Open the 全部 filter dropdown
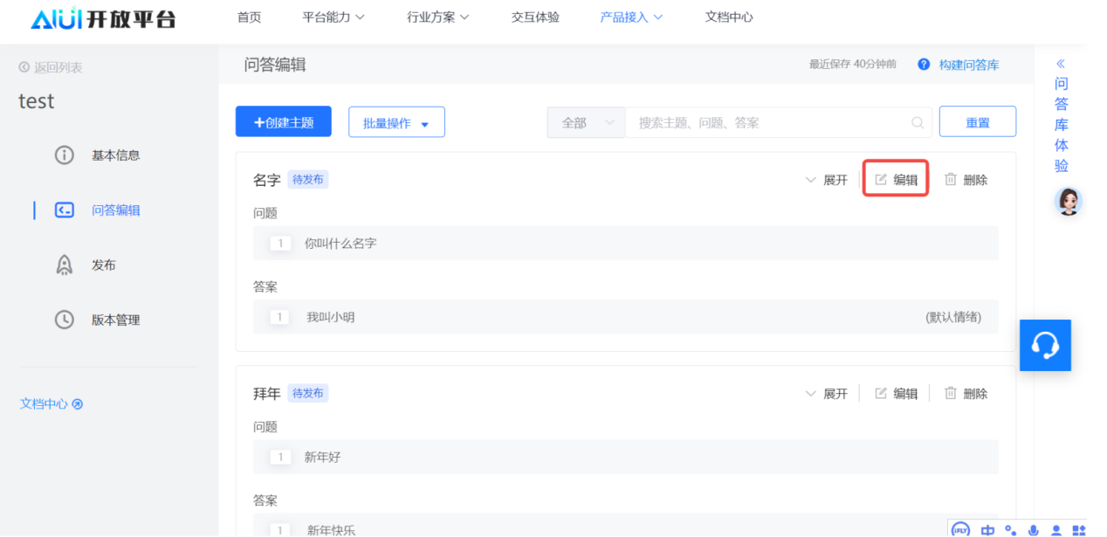 [x=586, y=123]
